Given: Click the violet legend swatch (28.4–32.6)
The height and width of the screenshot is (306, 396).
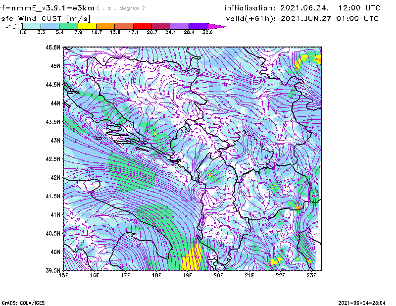Looking at the screenshot, I should click(x=198, y=26).
